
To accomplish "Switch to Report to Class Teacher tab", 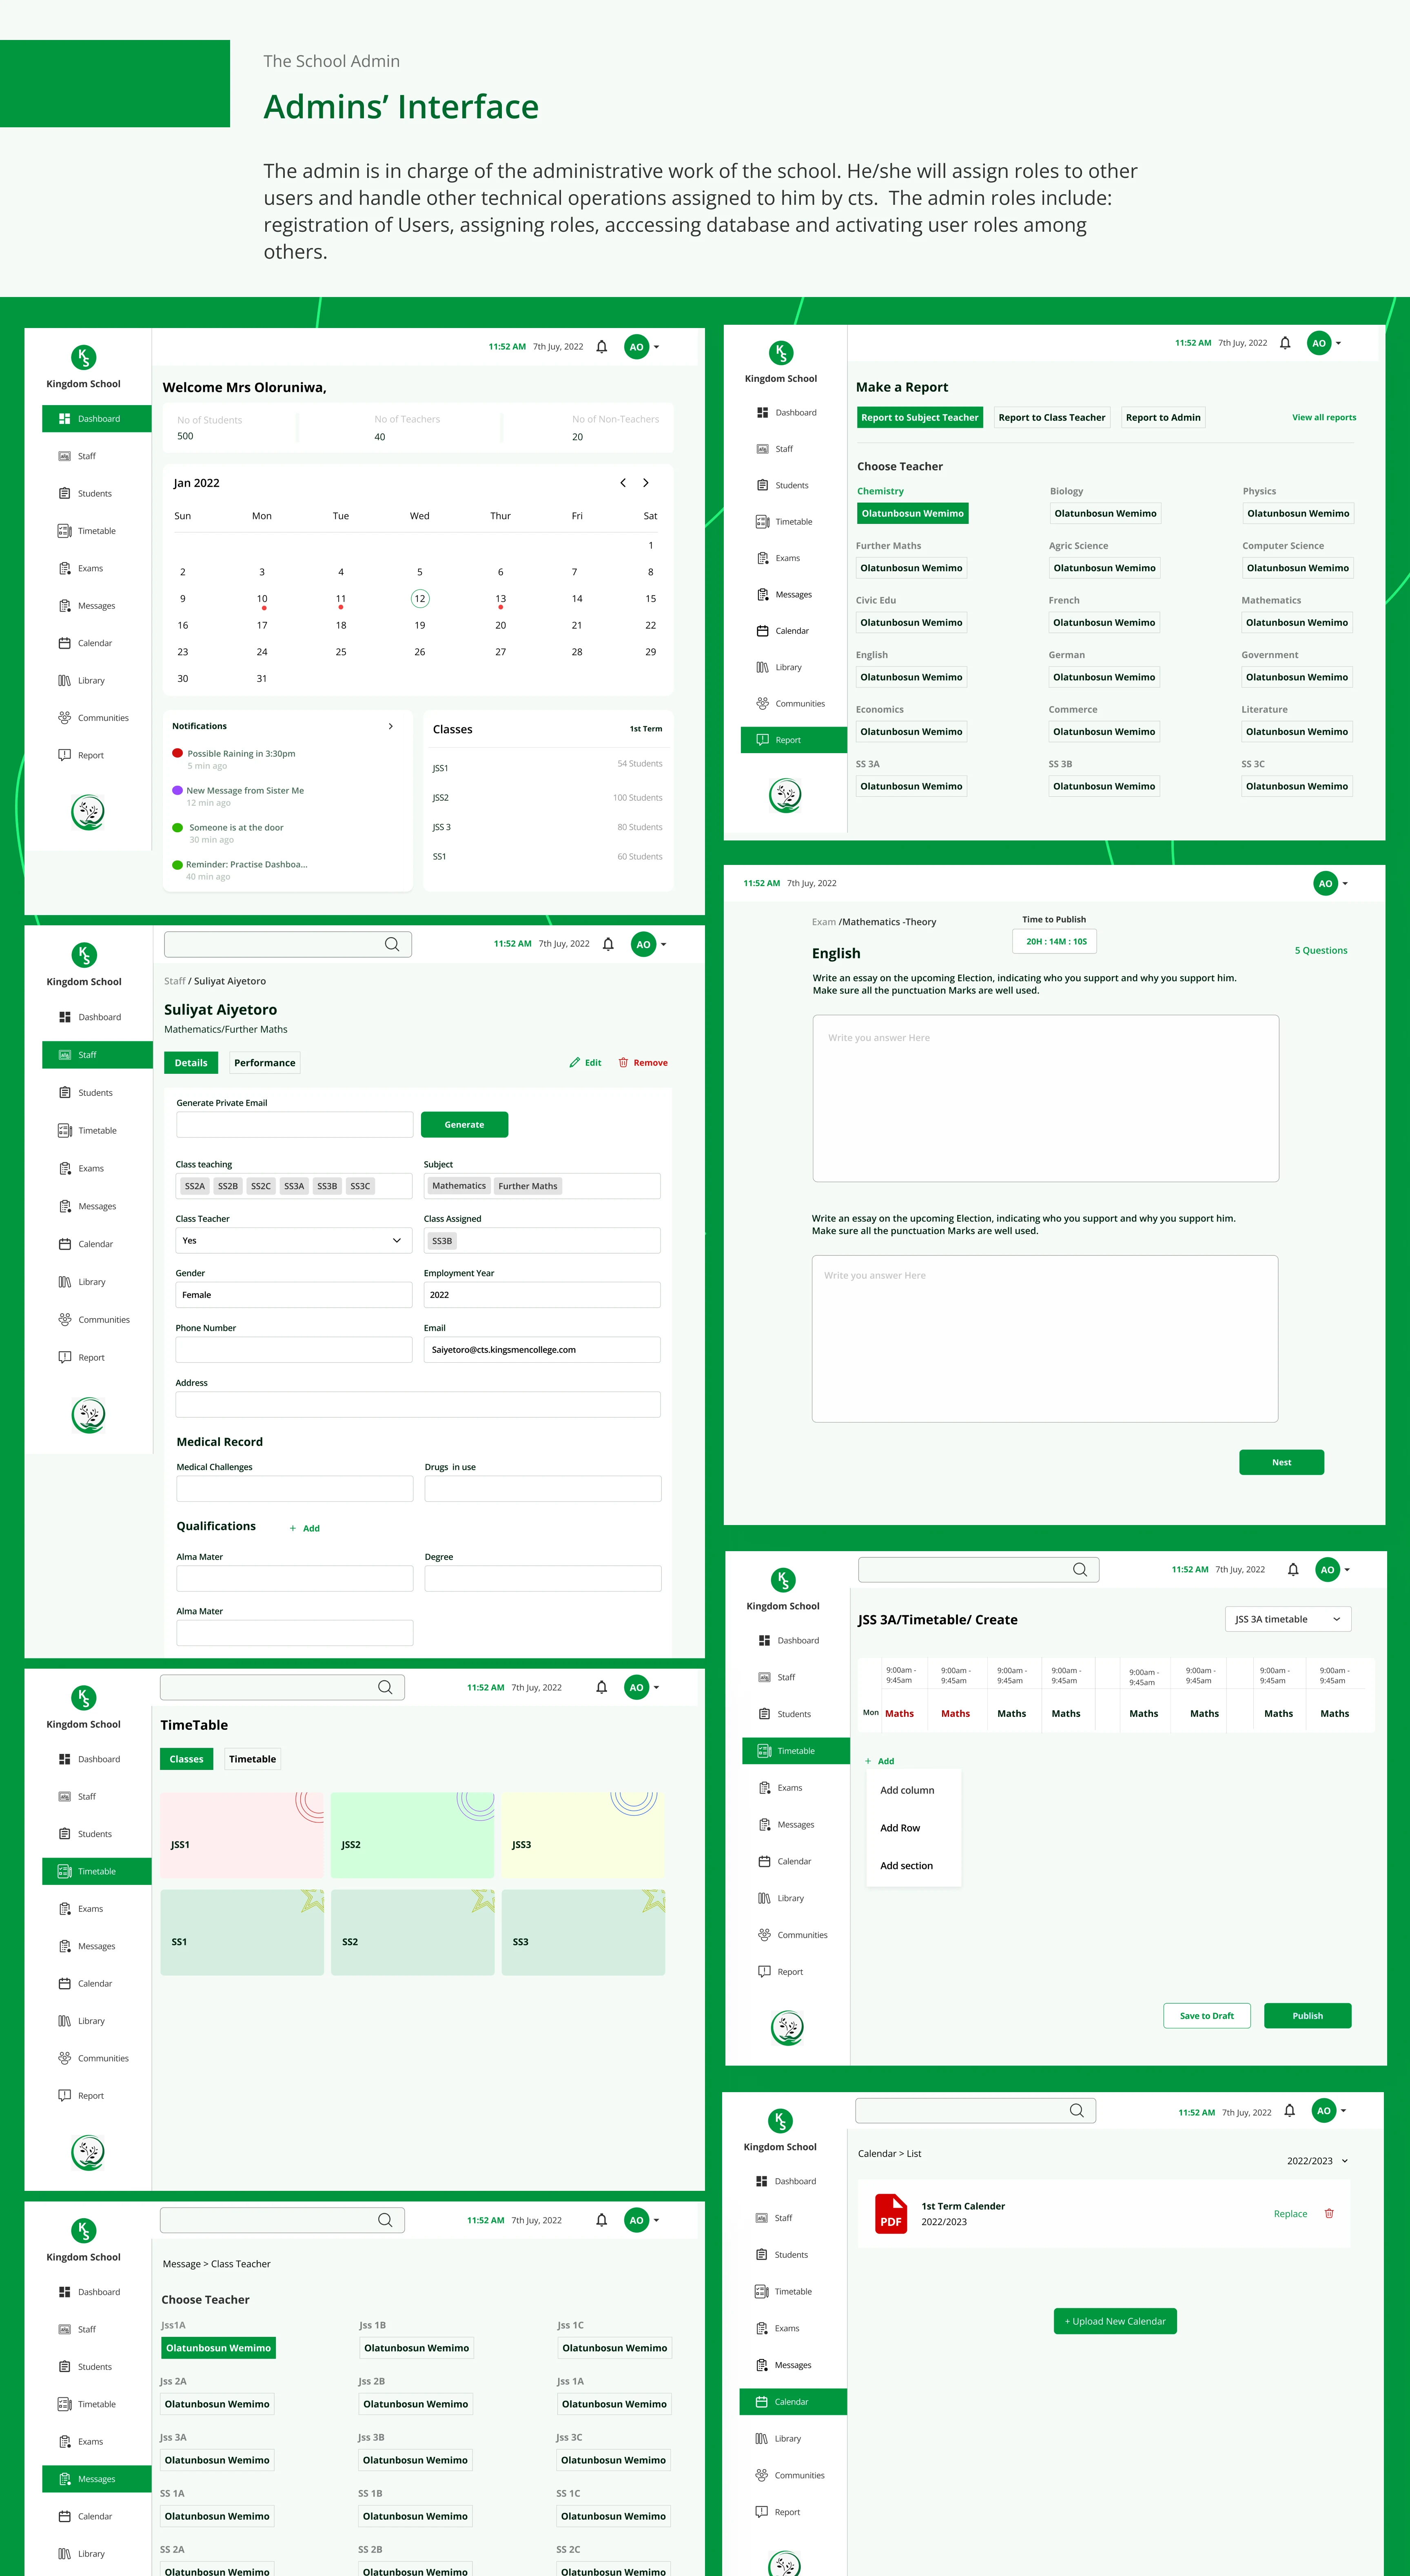I will pos(1052,418).
